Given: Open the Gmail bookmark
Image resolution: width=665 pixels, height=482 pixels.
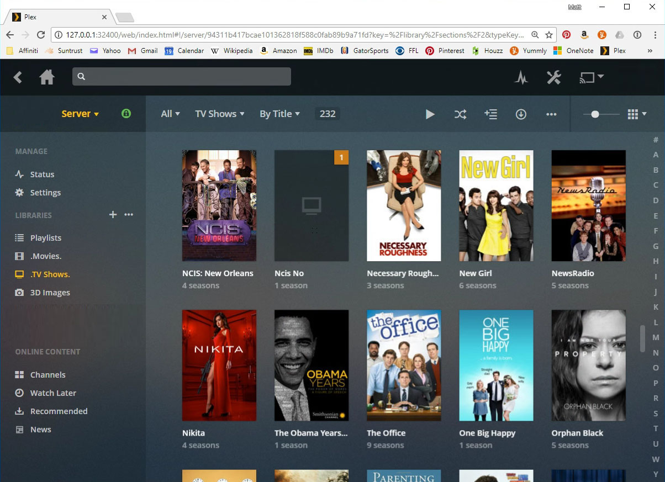Looking at the screenshot, I should [143, 51].
